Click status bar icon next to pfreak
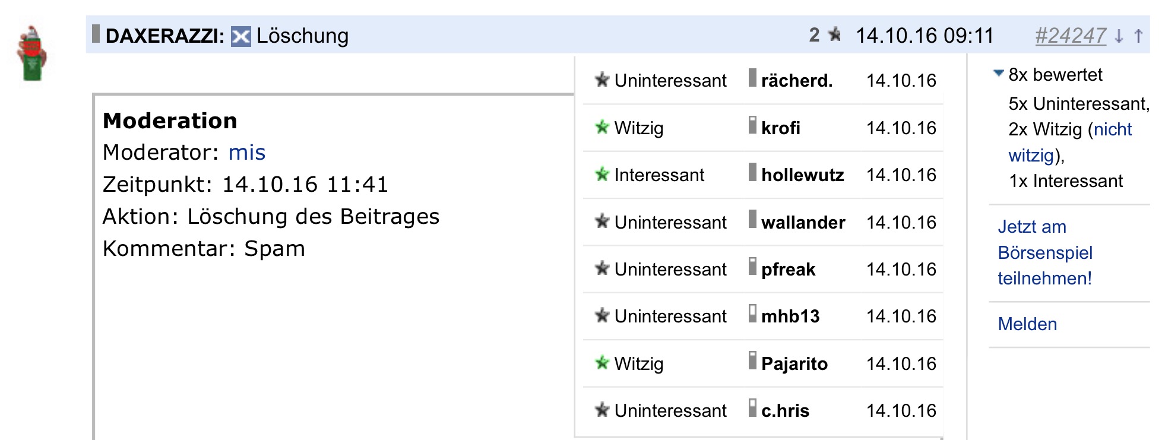The image size is (1165, 440). pos(752,267)
